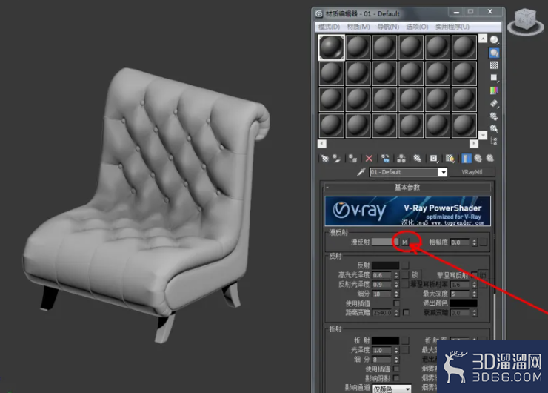Click the 反射 black color swatch
This screenshot has height=393, width=548.
[x=385, y=265]
